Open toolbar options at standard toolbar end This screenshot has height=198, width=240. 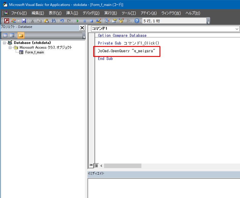[208, 21]
